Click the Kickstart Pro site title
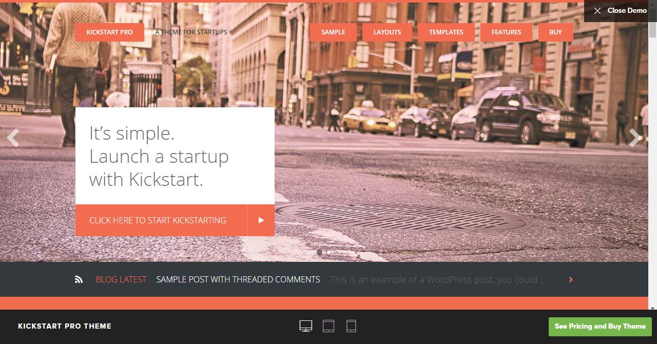The height and width of the screenshot is (344, 657). (109, 32)
